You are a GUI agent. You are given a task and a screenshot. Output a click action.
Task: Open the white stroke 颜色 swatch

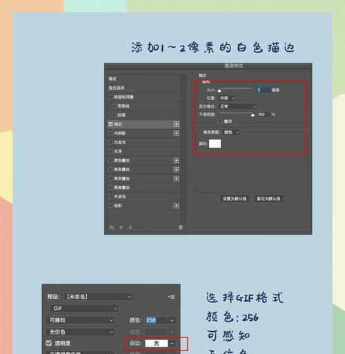coord(215,144)
